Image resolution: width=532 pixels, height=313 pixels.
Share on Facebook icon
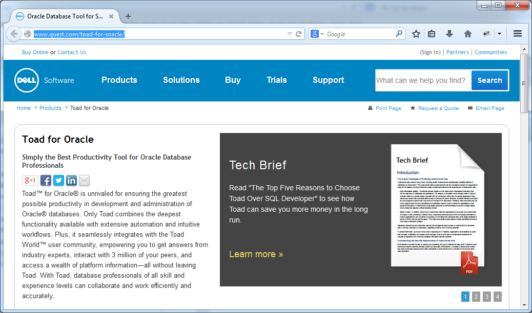click(x=46, y=181)
